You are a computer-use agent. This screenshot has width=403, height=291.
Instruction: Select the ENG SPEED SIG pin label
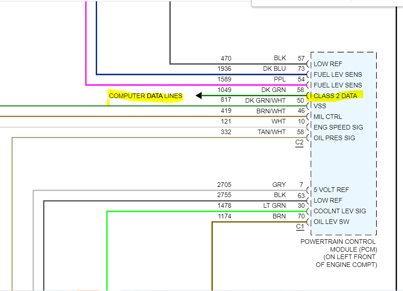(338, 127)
